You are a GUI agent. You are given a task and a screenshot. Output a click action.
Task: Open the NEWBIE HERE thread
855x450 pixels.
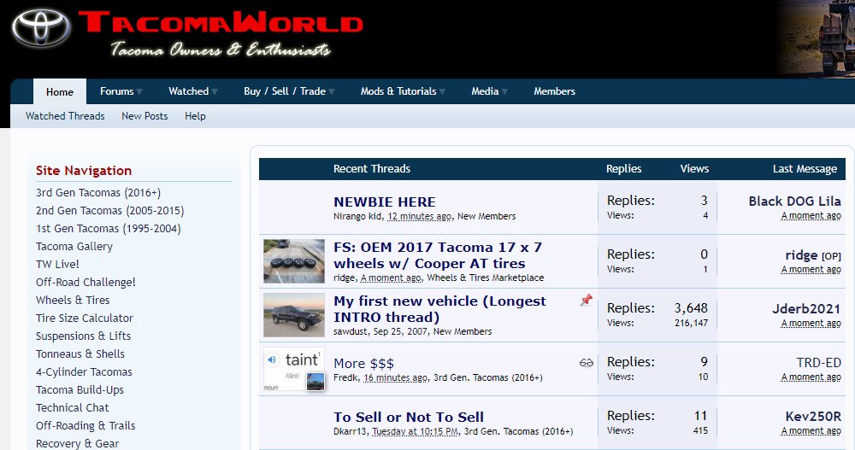[x=385, y=202]
